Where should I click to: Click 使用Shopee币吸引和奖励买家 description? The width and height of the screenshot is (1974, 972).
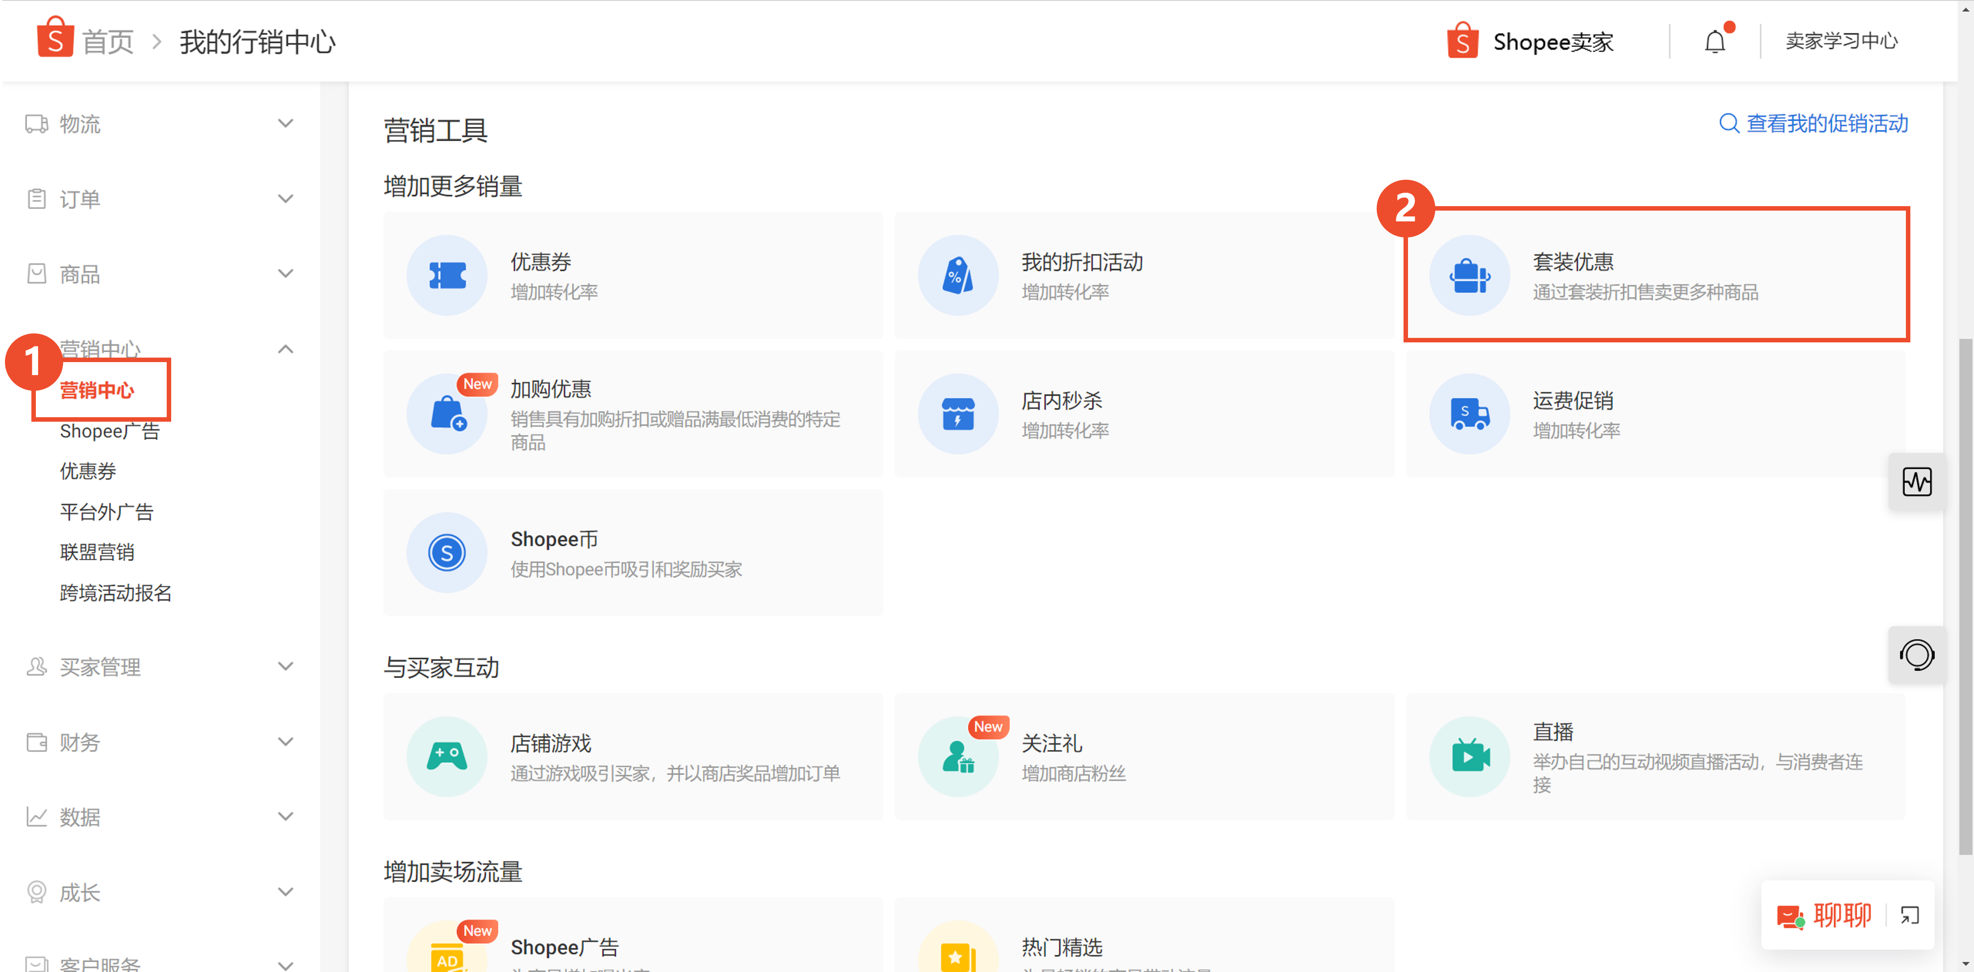click(626, 569)
